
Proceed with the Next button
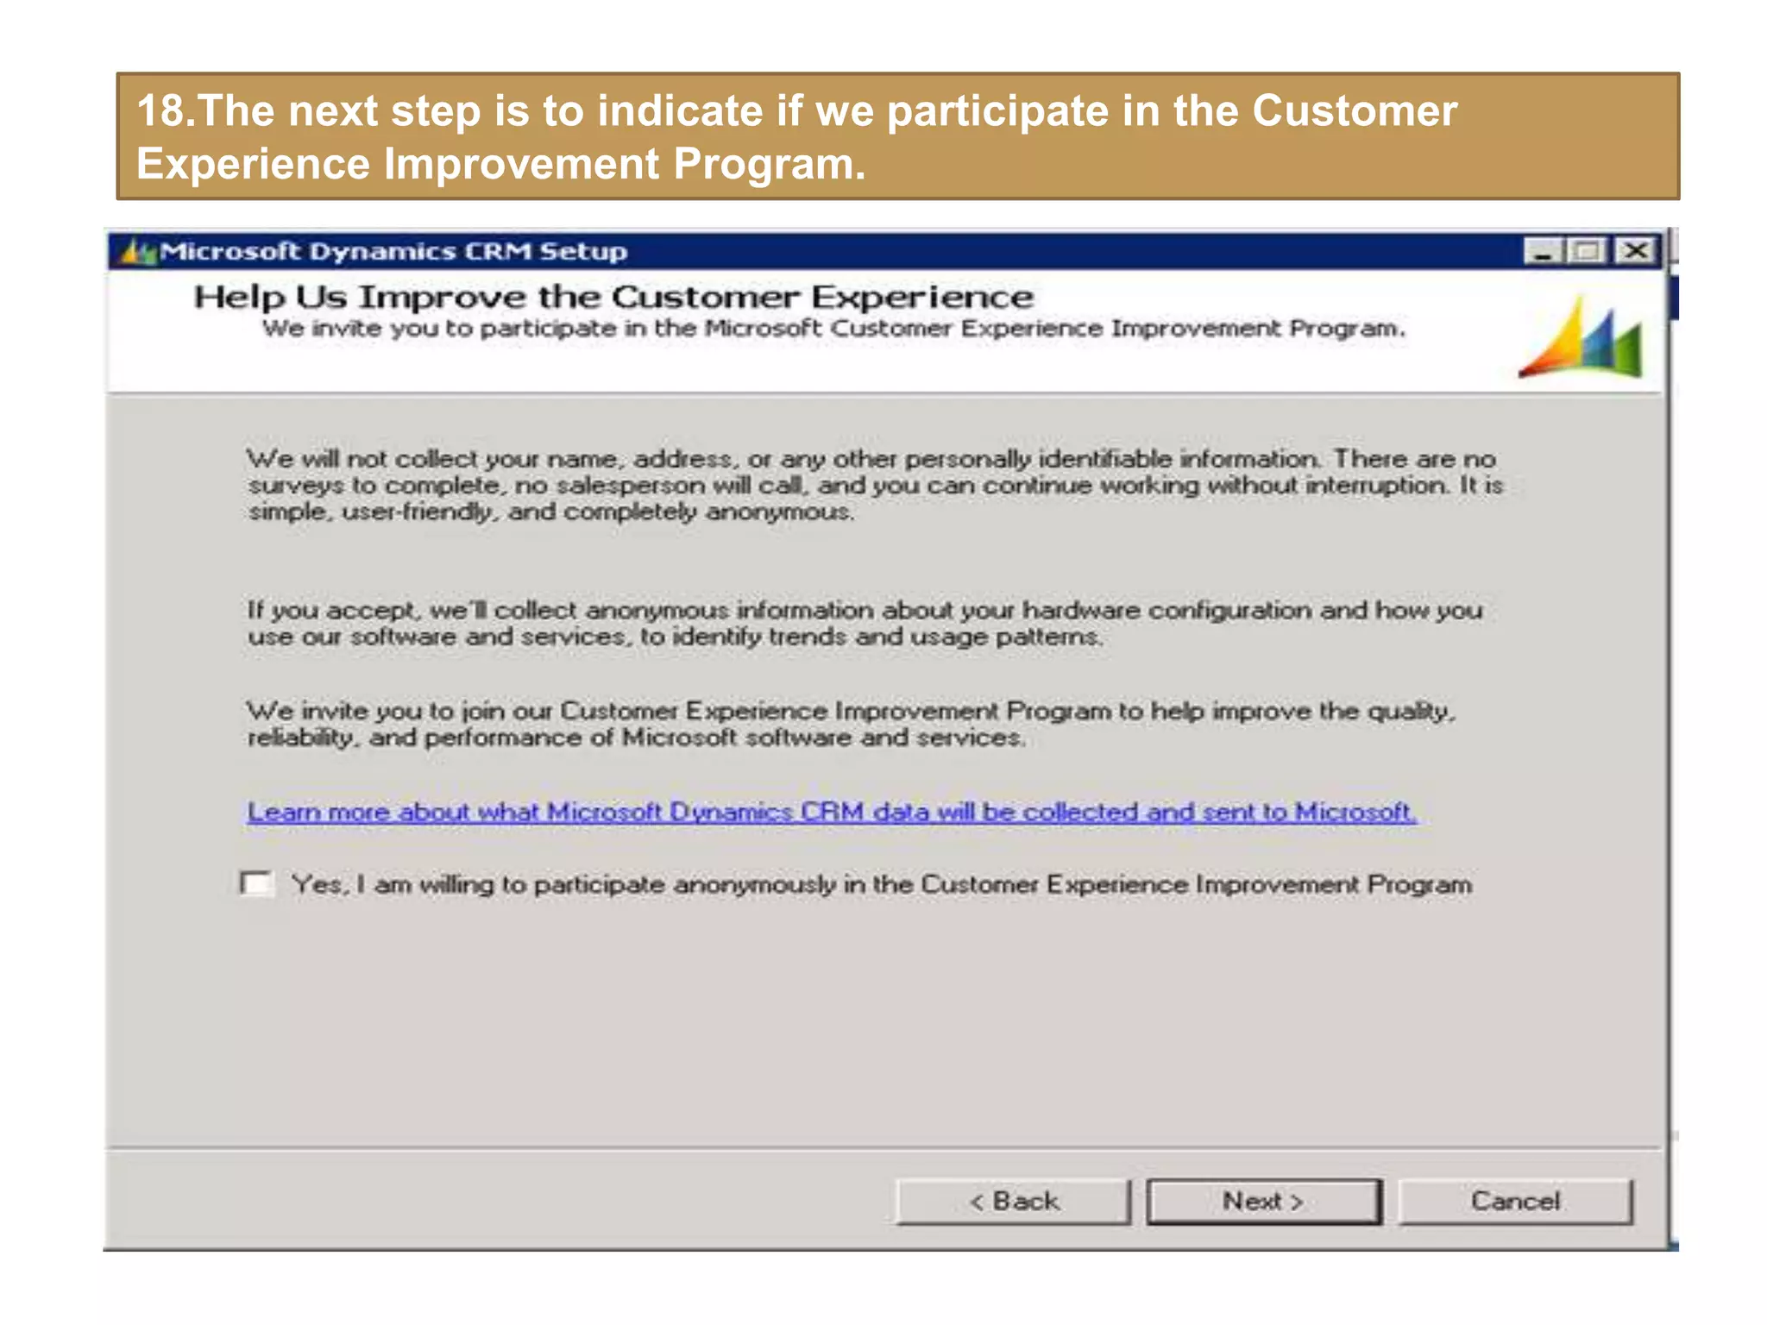tap(1263, 1202)
